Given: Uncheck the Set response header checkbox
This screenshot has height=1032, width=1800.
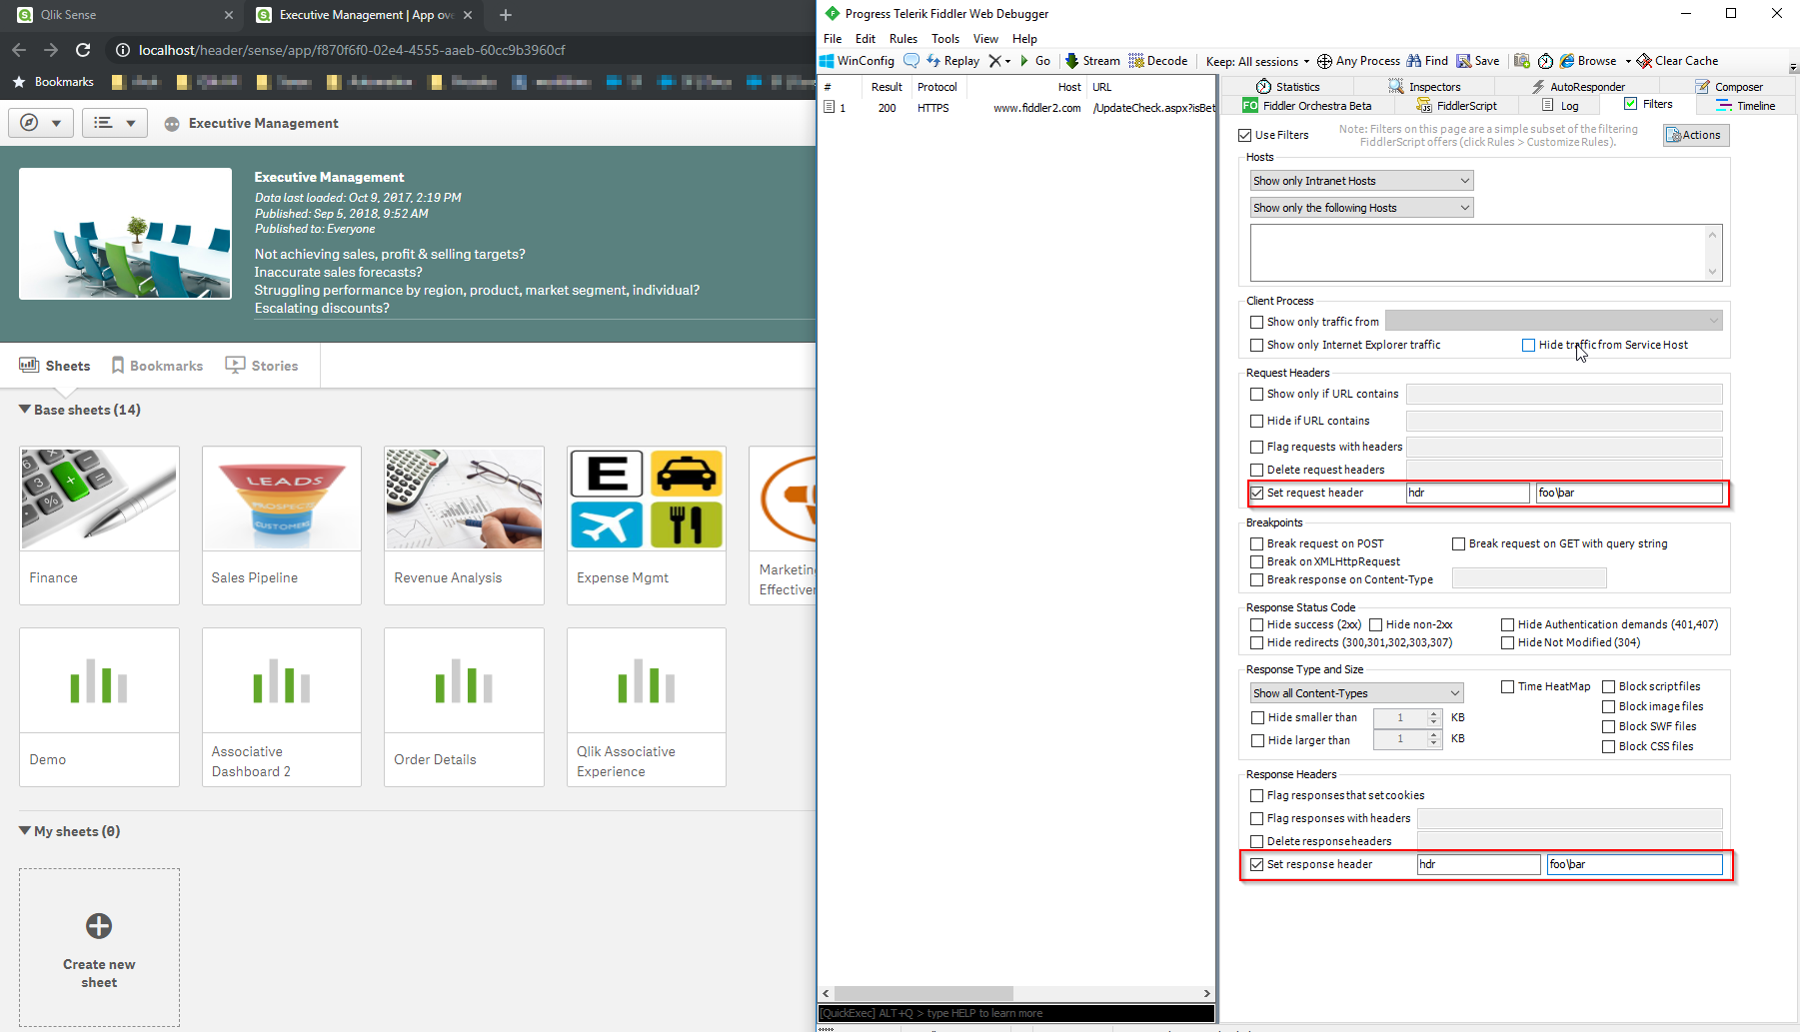Looking at the screenshot, I should point(1257,864).
